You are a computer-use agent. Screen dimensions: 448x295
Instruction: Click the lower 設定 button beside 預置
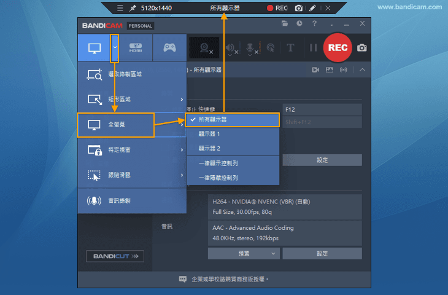pos(322,253)
